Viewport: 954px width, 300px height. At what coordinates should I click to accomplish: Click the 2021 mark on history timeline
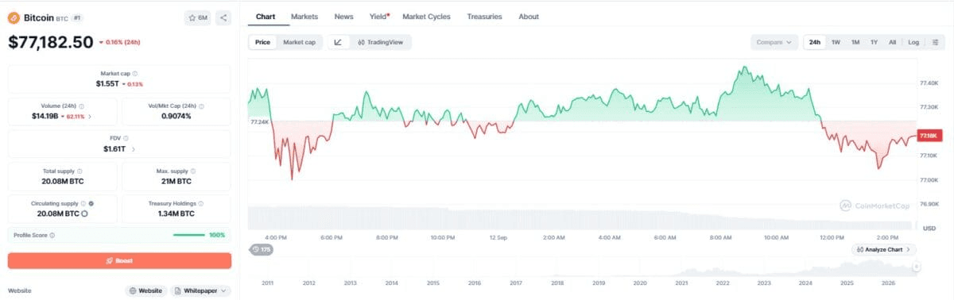681,283
